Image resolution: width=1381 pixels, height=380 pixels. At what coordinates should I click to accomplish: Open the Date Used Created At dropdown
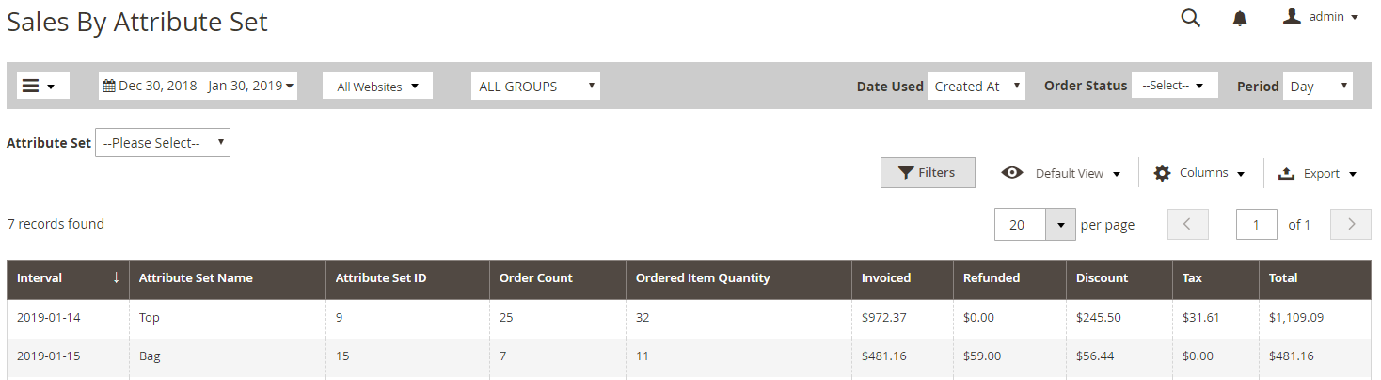(976, 86)
